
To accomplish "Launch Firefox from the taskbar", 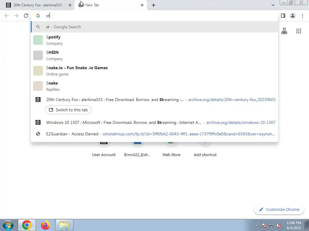I will pos(46,225).
